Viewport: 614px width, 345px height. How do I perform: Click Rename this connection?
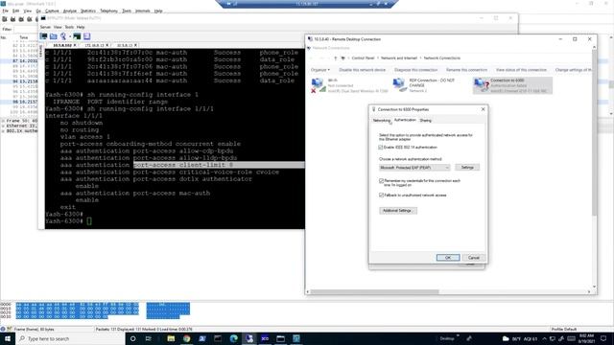(467, 70)
